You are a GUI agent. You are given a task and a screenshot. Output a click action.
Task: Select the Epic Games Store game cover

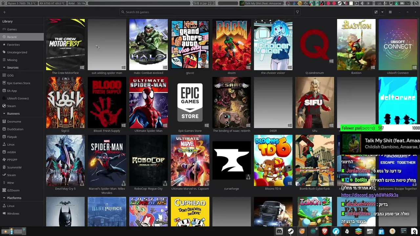190,103
